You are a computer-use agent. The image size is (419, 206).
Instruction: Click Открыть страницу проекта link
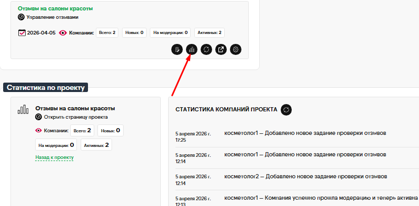(76, 117)
